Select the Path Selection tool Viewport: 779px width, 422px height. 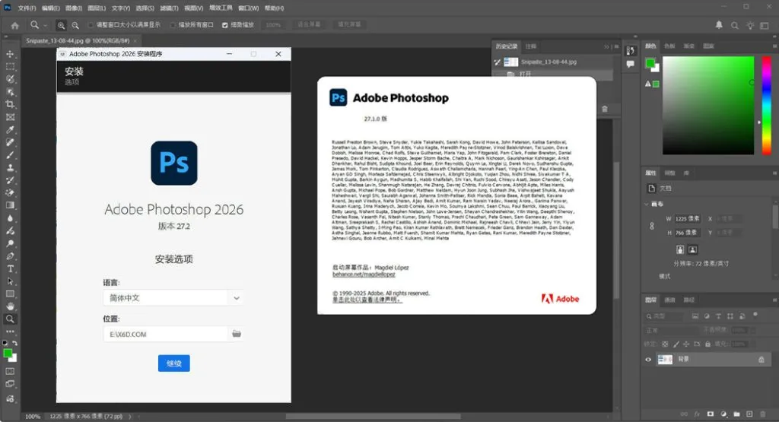coord(10,281)
